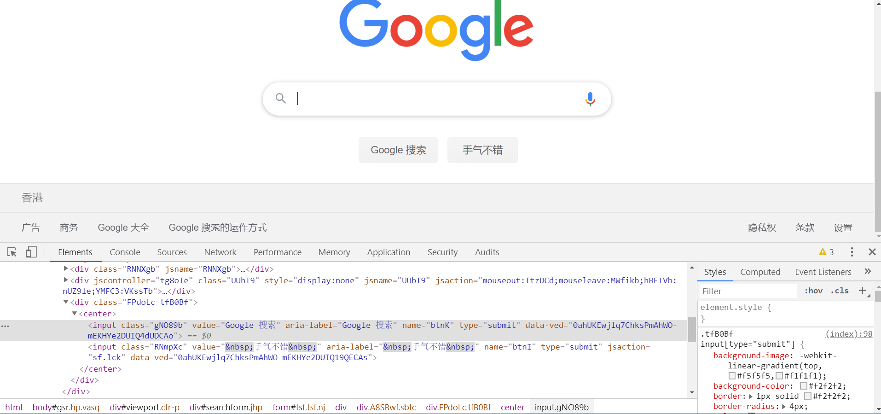This screenshot has height=414, width=881.
Task: Select the div.A8SBwf.sbfc breadcrumb
Action: click(x=386, y=407)
